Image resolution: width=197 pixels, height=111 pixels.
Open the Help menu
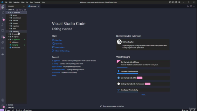pyautogui.click(x=43, y=2)
